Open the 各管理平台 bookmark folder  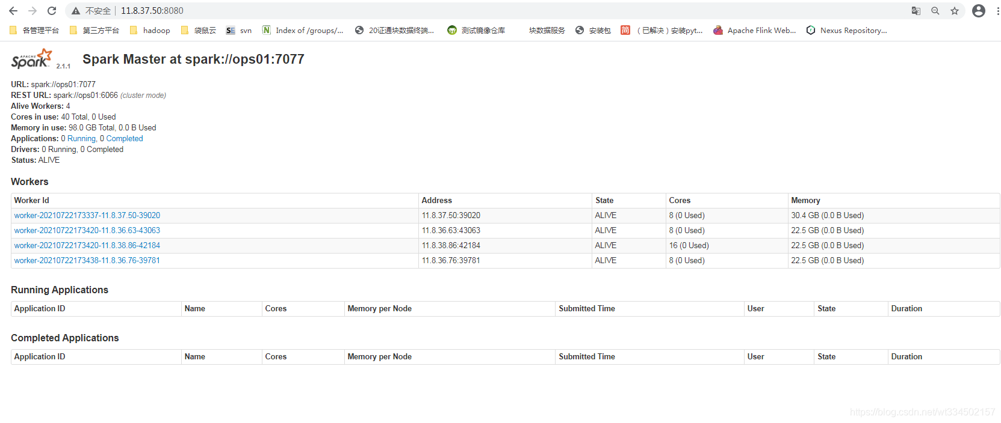(x=34, y=30)
